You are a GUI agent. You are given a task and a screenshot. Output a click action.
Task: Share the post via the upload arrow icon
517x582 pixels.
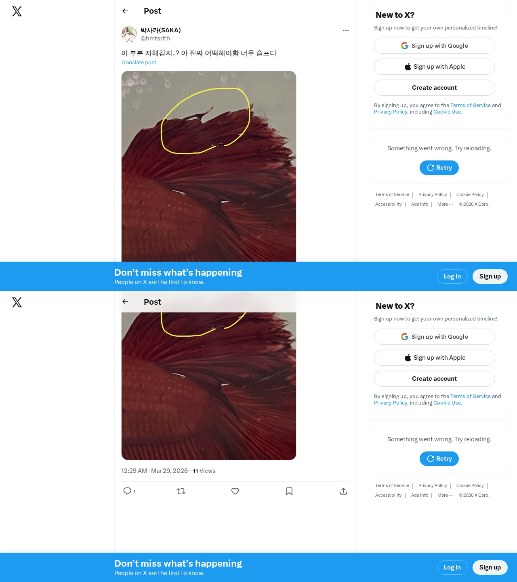(x=343, y=491)
